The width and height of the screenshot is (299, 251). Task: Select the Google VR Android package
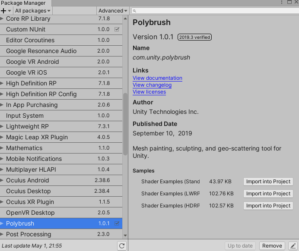coord(61,62)
